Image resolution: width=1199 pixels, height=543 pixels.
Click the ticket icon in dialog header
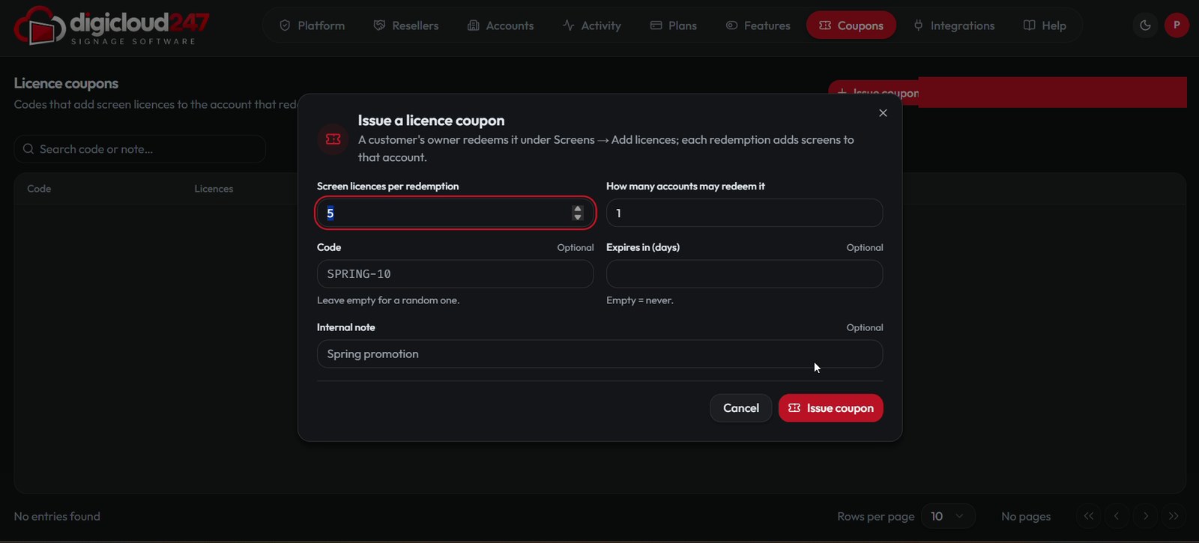333,139
